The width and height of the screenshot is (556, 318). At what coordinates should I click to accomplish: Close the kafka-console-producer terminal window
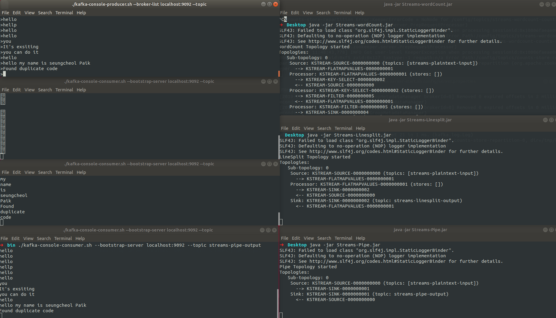(276, 4)
